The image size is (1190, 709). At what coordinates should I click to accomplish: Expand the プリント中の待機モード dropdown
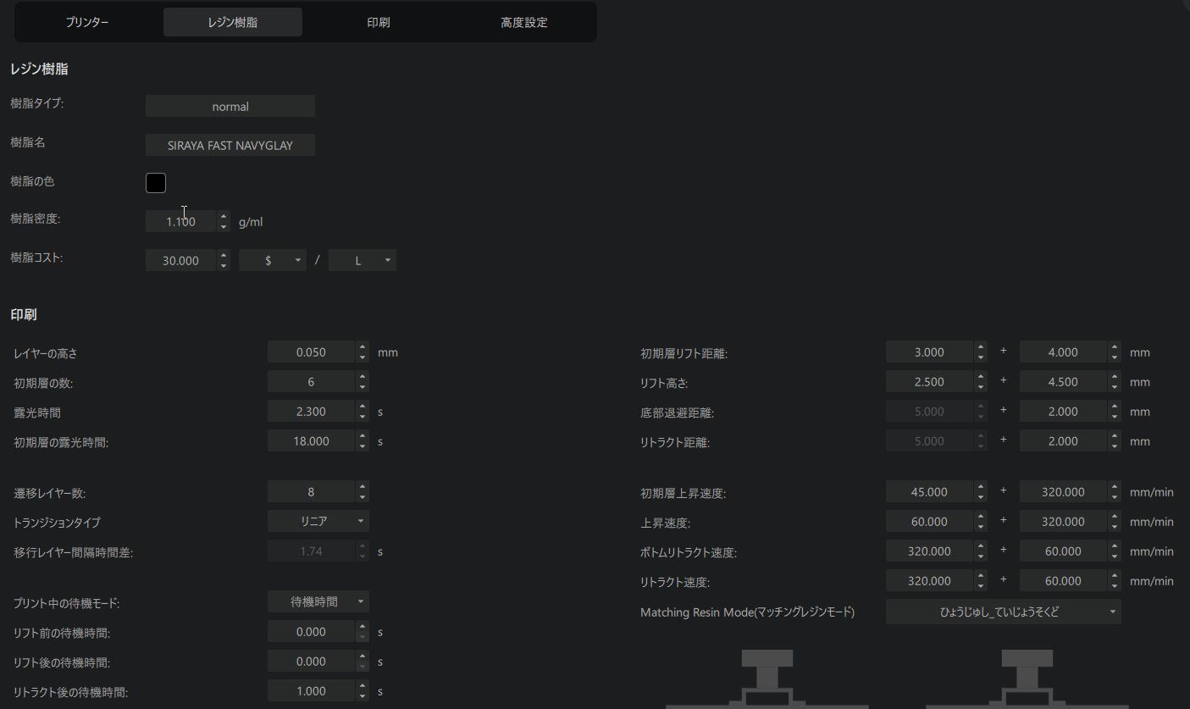tap(318, 602)
